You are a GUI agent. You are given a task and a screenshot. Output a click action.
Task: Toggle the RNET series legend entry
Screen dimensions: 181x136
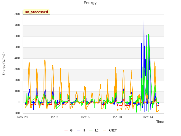tap(110, 130)
